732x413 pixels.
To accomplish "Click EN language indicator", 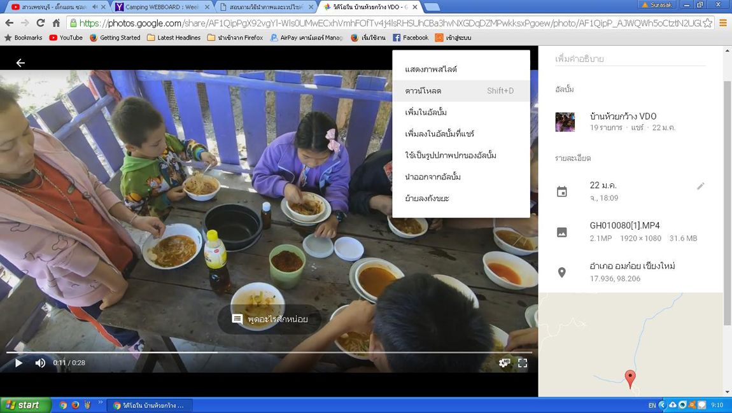I will (x=652, y=405).
